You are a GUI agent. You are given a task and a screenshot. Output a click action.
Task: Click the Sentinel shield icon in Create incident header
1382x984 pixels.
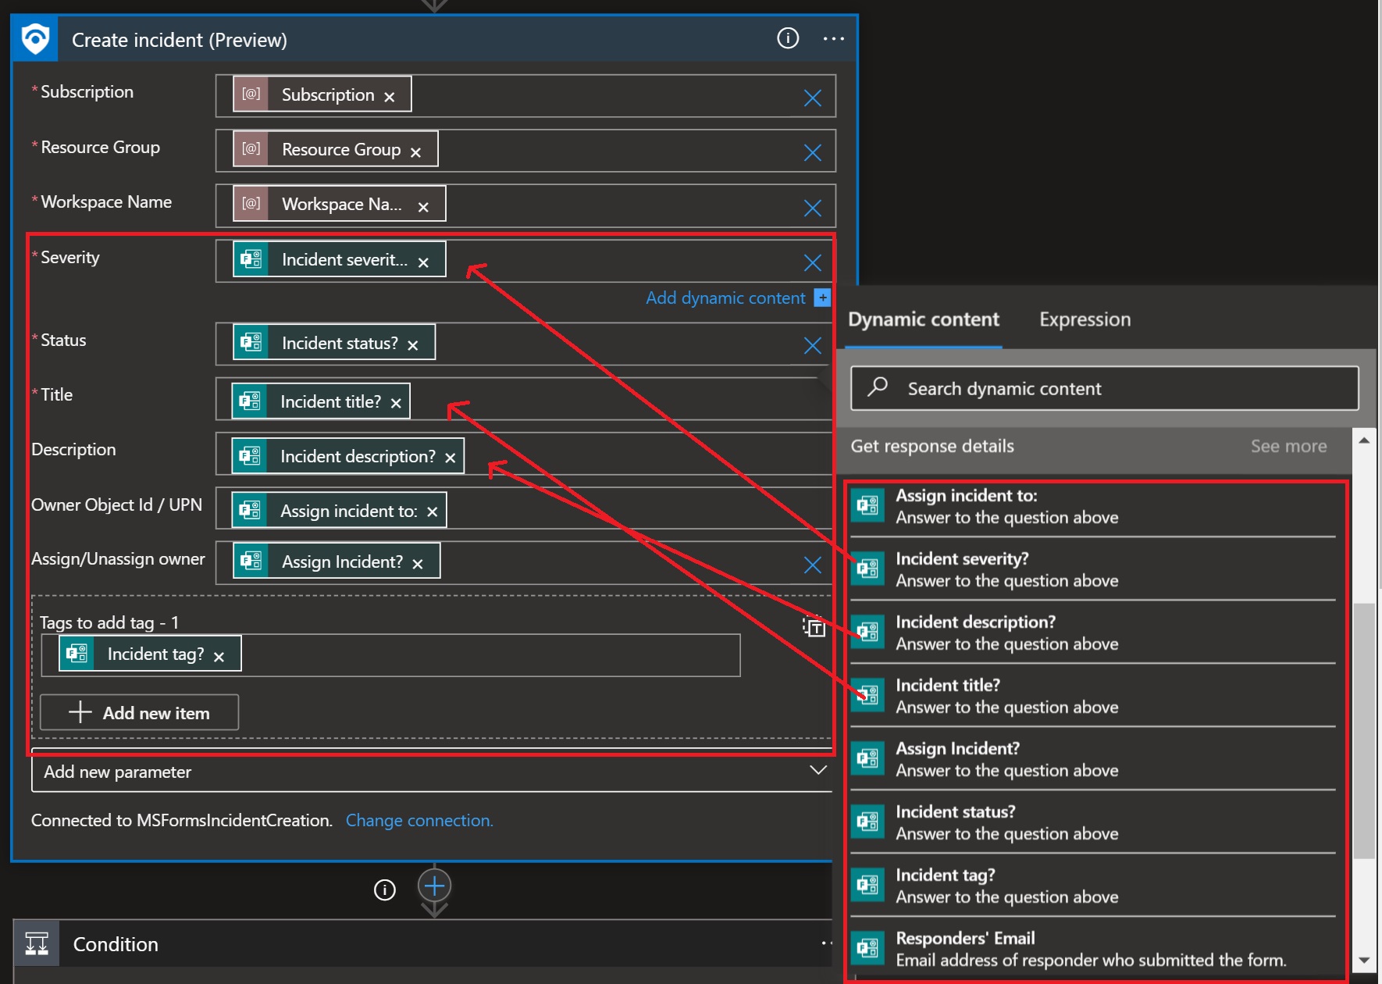point(36,39)
